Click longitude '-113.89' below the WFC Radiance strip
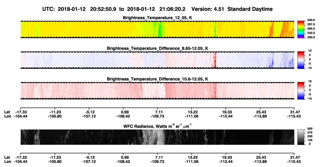 [x=260, y=162]
